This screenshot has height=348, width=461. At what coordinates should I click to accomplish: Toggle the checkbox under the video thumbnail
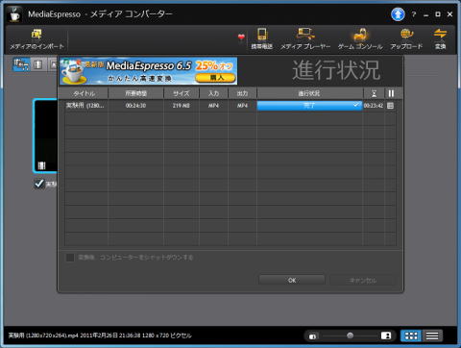click(39, 184)
